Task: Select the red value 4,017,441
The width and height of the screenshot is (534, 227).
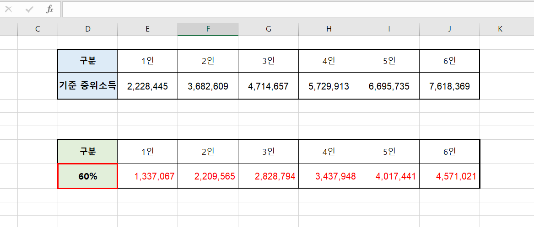Action: pyautogui.click(x=389, y=176)
